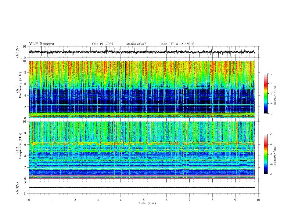Click time axis tick label "4"

pos(121,200)
